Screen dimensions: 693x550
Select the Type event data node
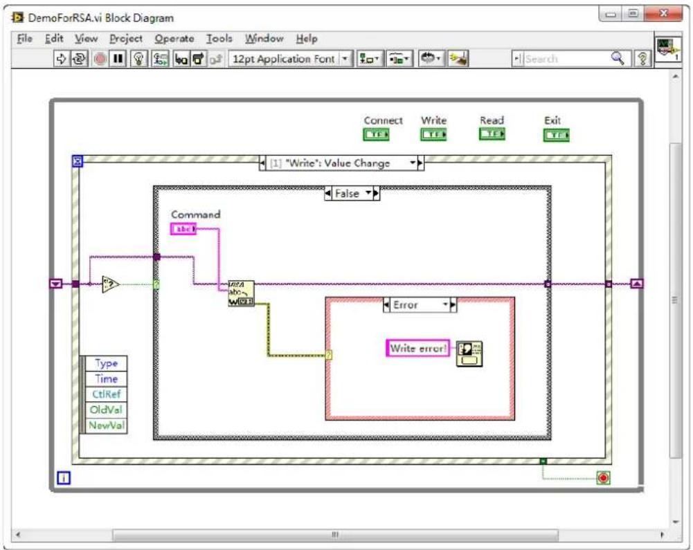(106, 364)
